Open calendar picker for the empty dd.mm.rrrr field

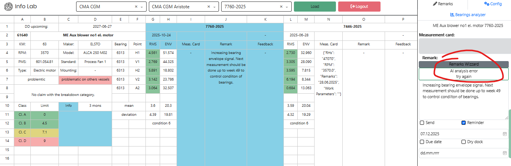tap(504, 153)
